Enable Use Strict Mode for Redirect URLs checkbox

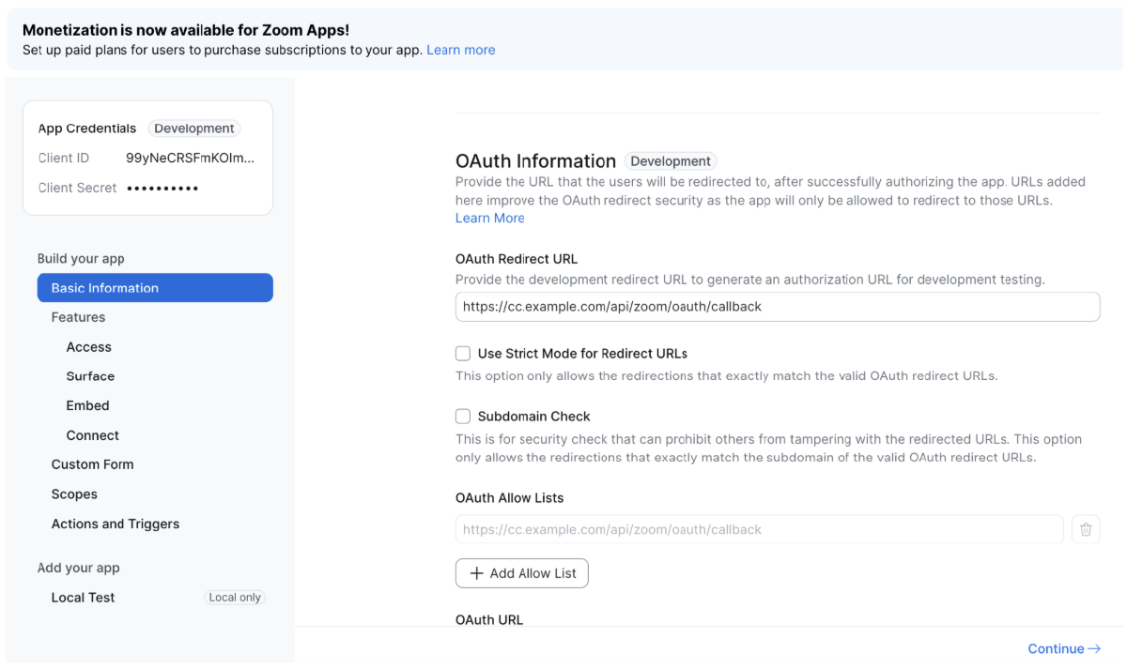[463, 354]
